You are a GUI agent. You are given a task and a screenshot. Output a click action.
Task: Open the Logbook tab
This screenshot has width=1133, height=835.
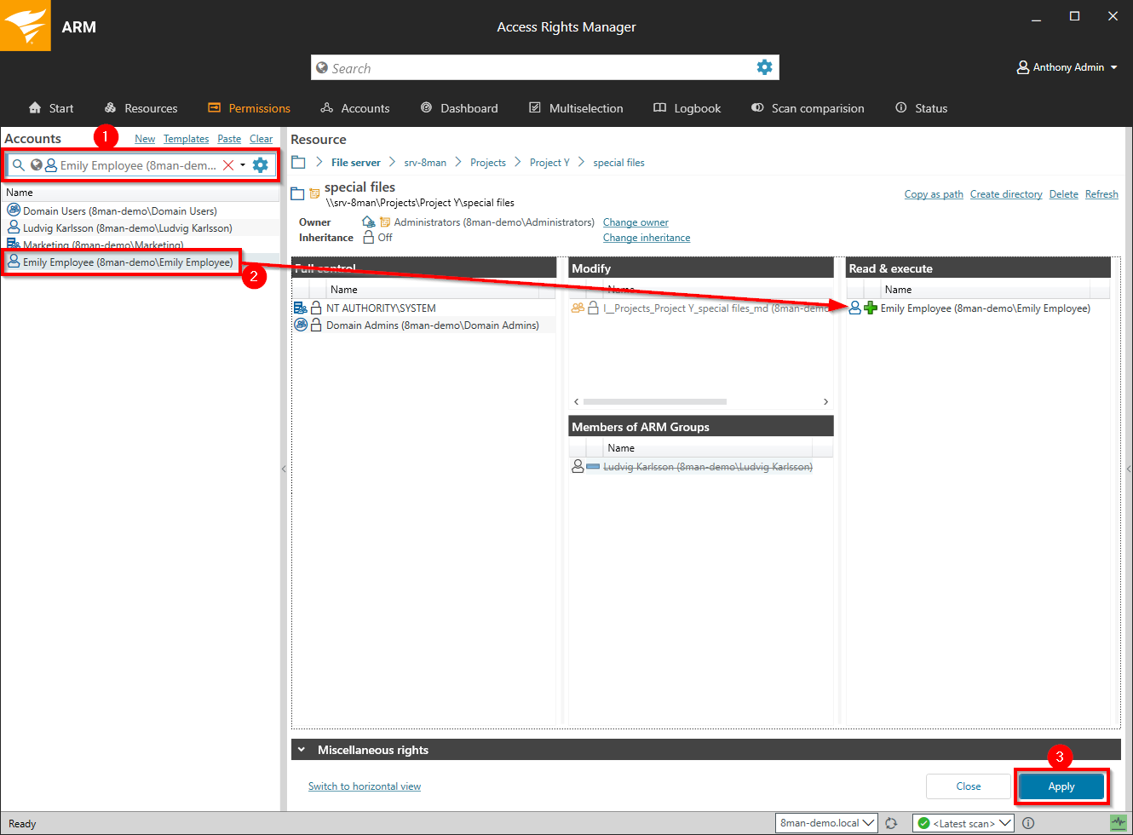pos(687,108)
